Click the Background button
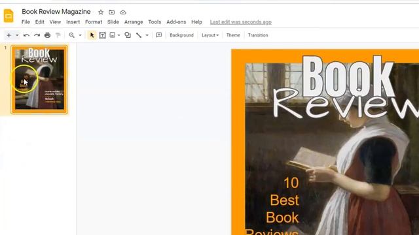Screen dimensions: 419x235 point(181,35)
